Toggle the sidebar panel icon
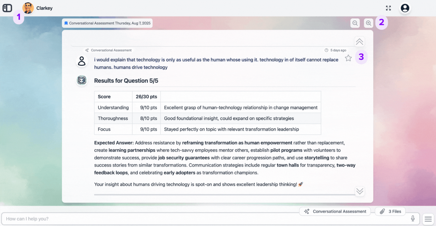The height and width of the screenshot is (226, 436). (x=7, y=8)
